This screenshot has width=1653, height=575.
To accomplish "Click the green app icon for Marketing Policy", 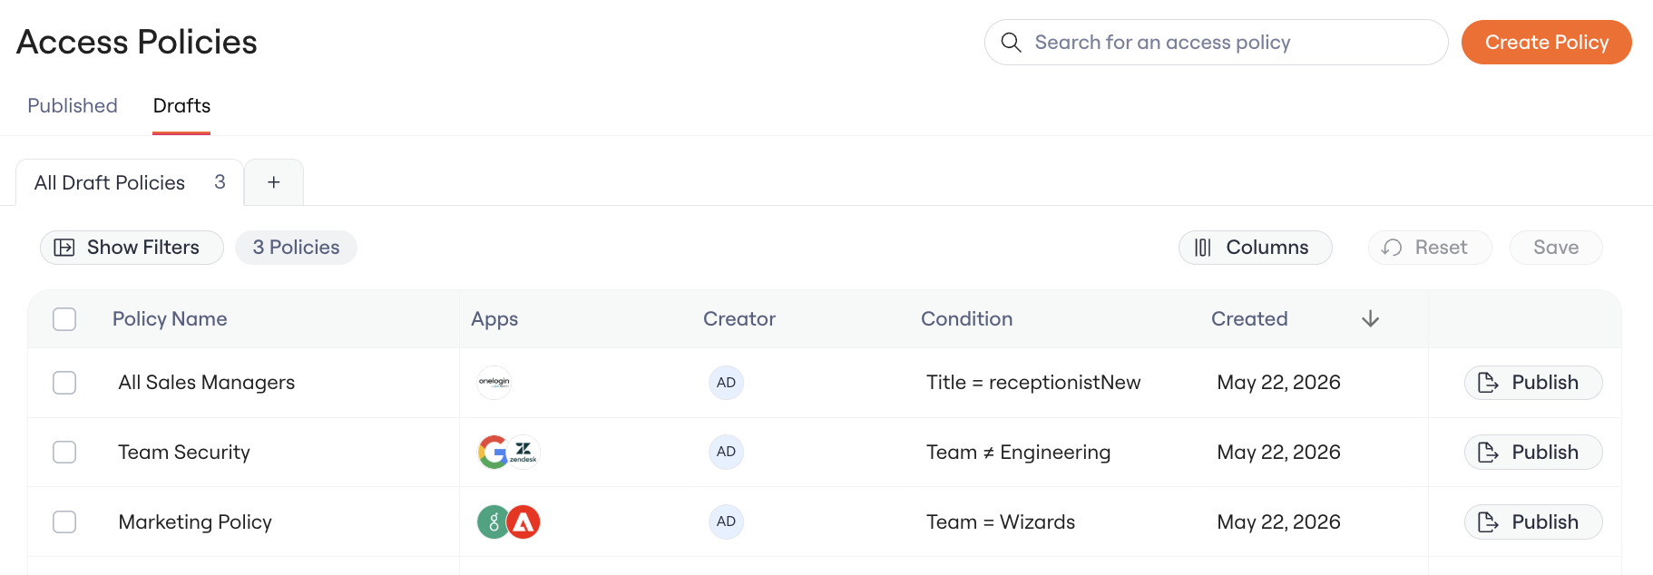I will (494, 521).
